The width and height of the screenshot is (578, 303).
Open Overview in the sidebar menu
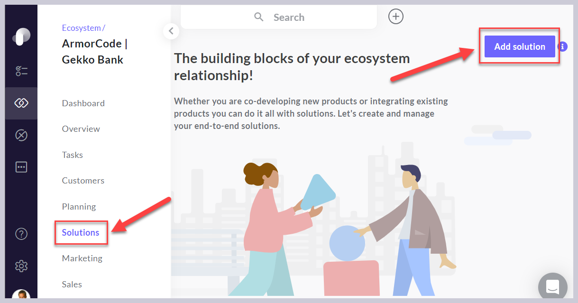pos(81,129)
